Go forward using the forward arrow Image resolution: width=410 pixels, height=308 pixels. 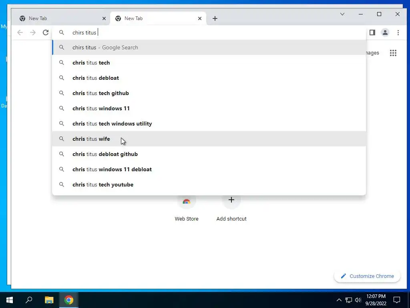(33, 32)
